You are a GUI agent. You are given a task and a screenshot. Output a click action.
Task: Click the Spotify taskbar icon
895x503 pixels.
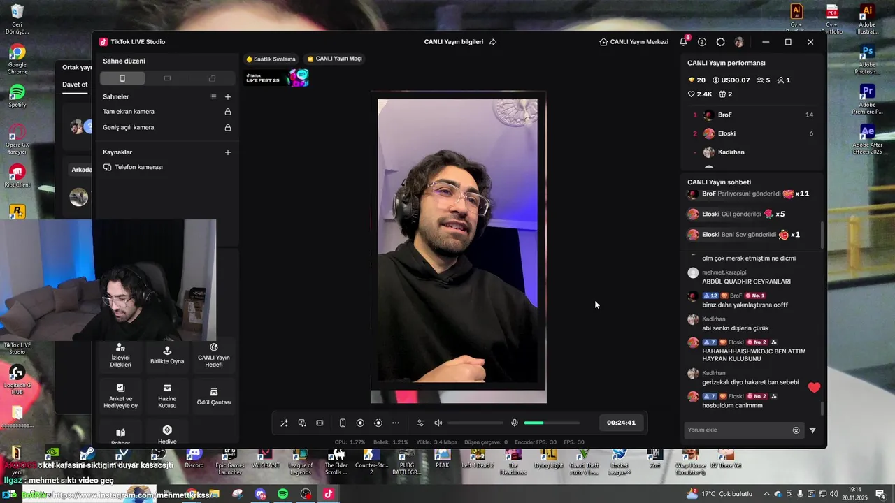(x=282, y=494)
